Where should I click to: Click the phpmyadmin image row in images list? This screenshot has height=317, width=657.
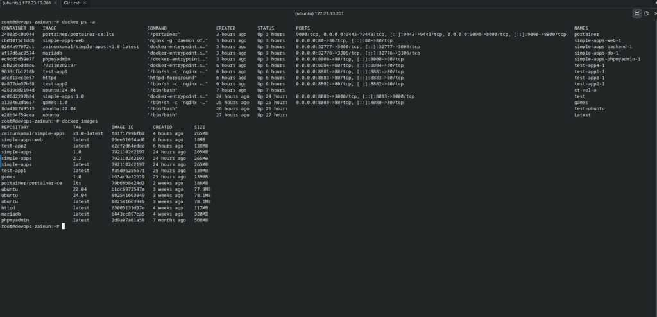(17, 220)
